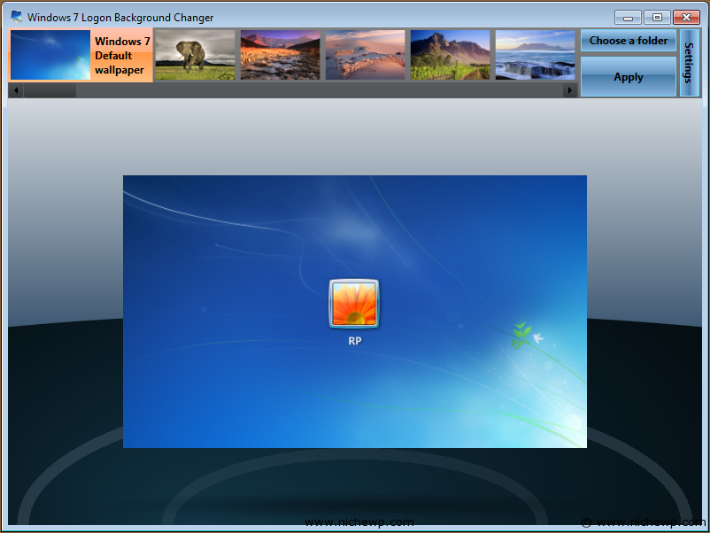Click the app icon in the title bar
Screen dimensions: 710x533
(x=16, y=17)
